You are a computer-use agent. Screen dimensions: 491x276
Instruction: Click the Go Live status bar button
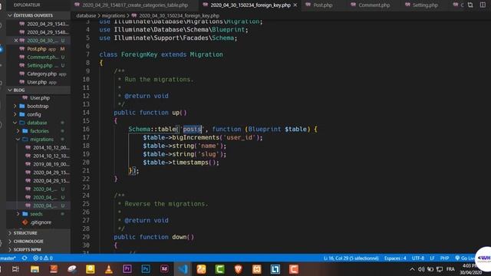click(x=465, y=258)
